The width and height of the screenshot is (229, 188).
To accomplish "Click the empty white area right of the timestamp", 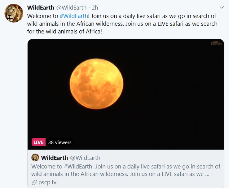I will [155, 8].
